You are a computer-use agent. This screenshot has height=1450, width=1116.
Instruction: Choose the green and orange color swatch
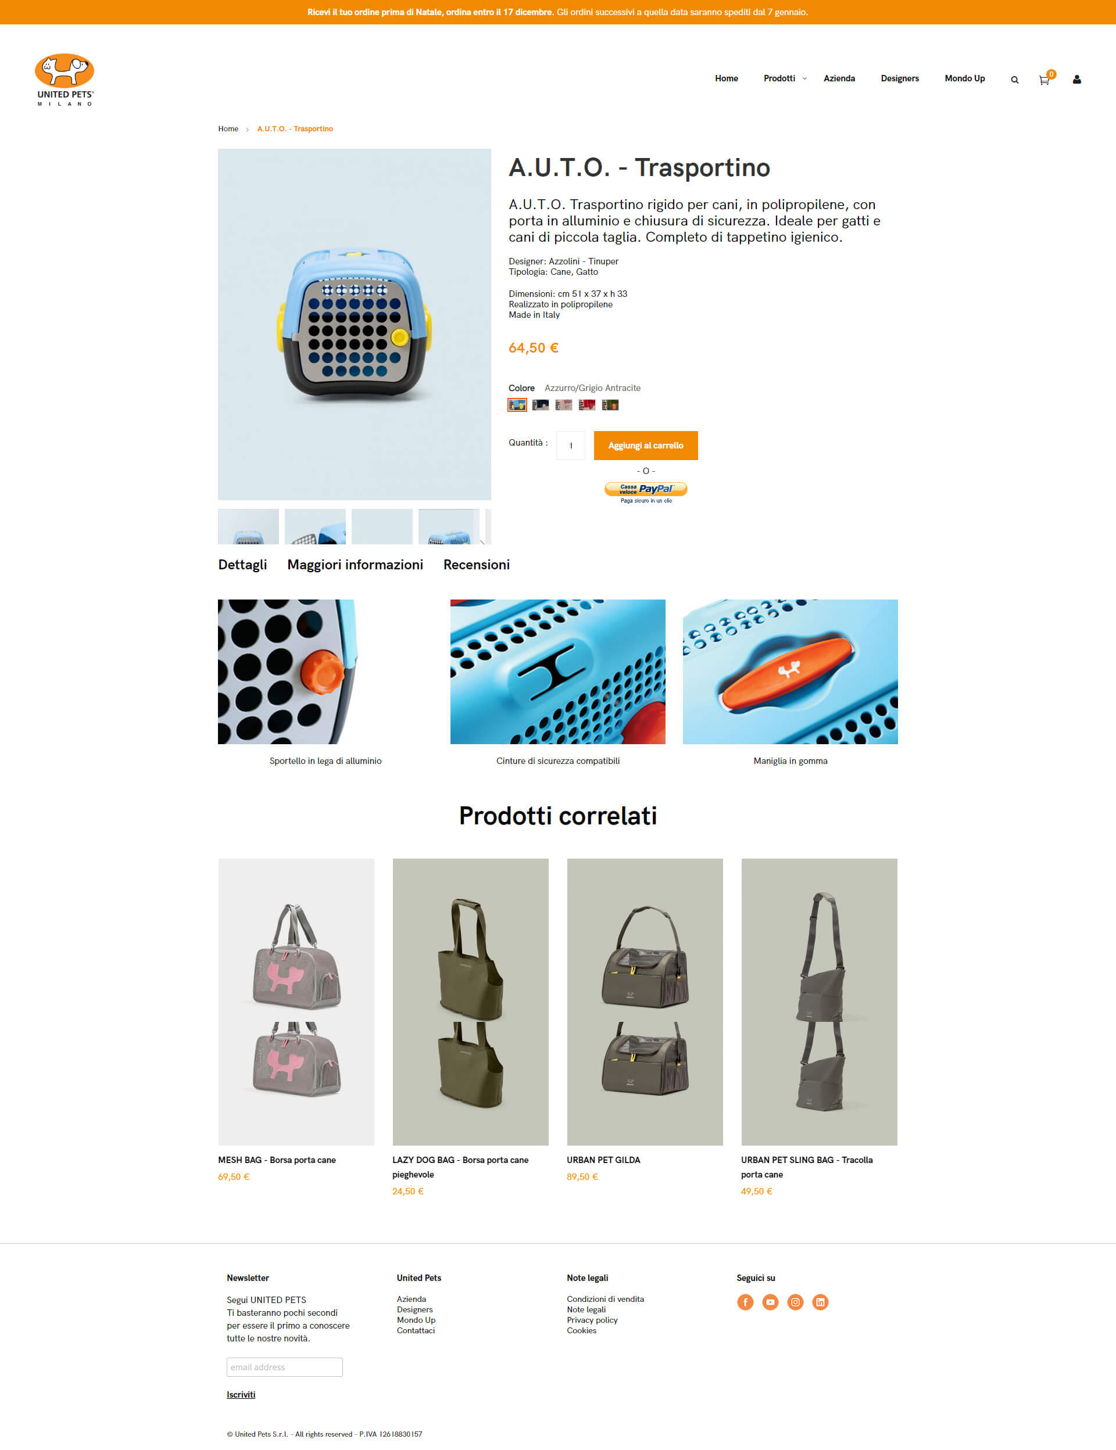click(x=610, y=405)
